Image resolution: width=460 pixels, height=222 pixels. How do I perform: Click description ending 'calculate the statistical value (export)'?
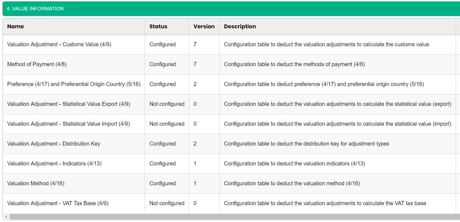(x=338, y=104)
